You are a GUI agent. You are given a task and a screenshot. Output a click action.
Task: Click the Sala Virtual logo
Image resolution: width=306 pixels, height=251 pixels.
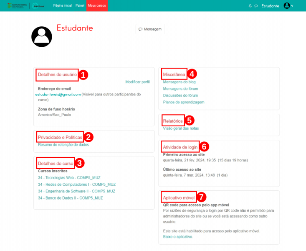click(x=38, y=6)
